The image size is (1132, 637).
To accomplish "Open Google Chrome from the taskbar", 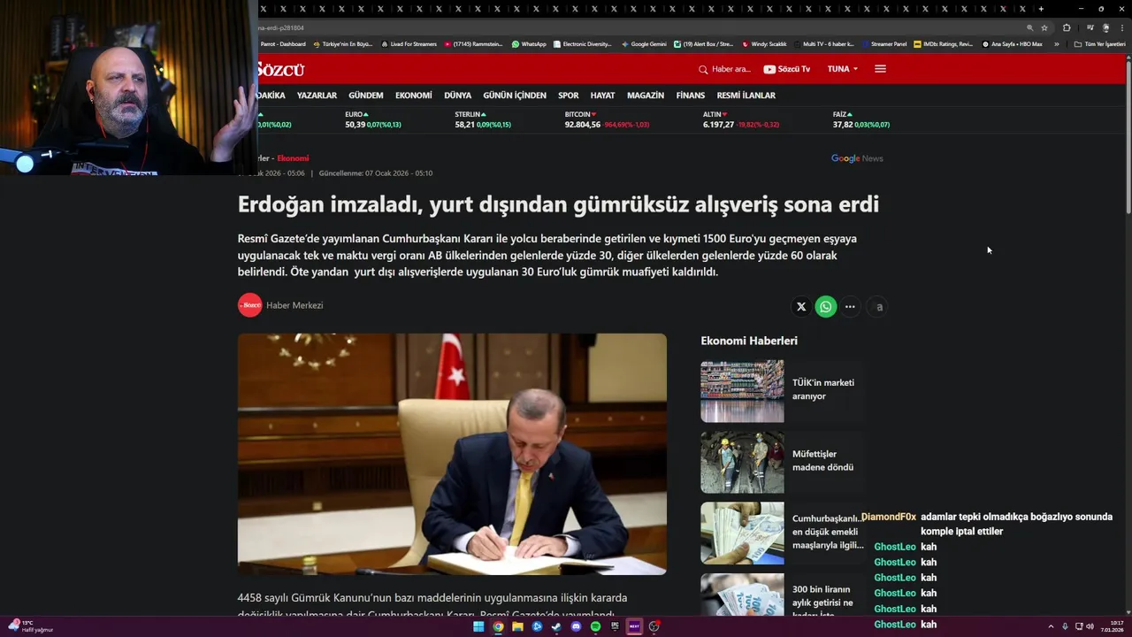I will pos(498,626).
